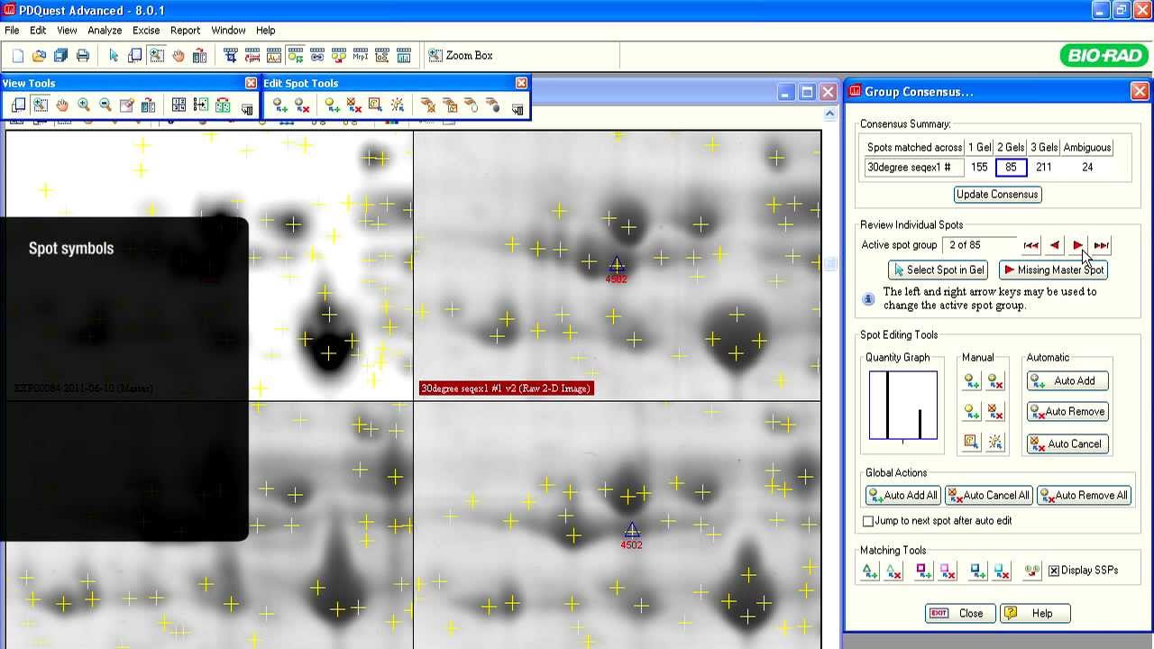The image size is (1154, 649).
Task: Click the Auto Cancel All button
Action: coord(988,496)
